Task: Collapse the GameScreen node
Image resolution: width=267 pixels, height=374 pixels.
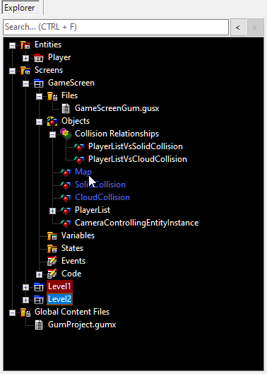Action: click(x=25, y=83)
